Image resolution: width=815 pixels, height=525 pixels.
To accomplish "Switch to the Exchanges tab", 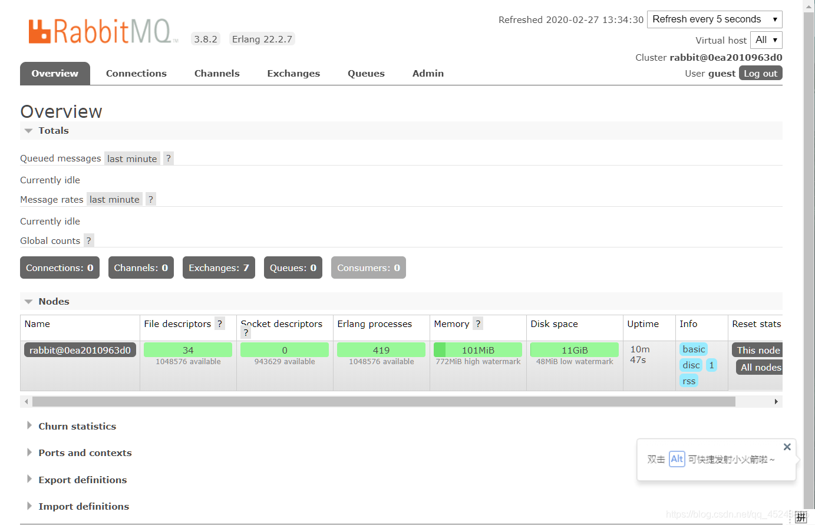I will [x=293, y=74].
